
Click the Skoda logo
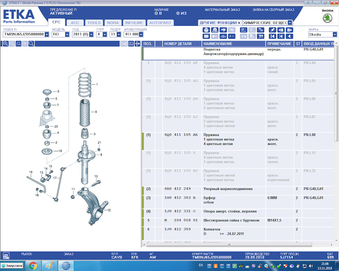327,18
